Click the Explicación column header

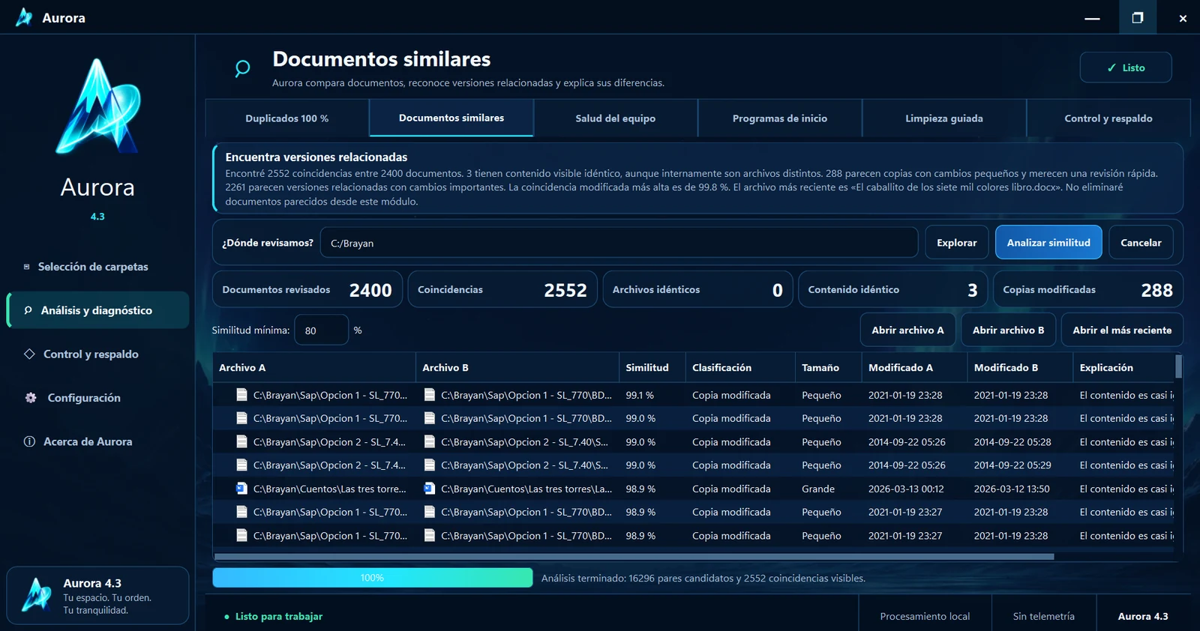1123,368
